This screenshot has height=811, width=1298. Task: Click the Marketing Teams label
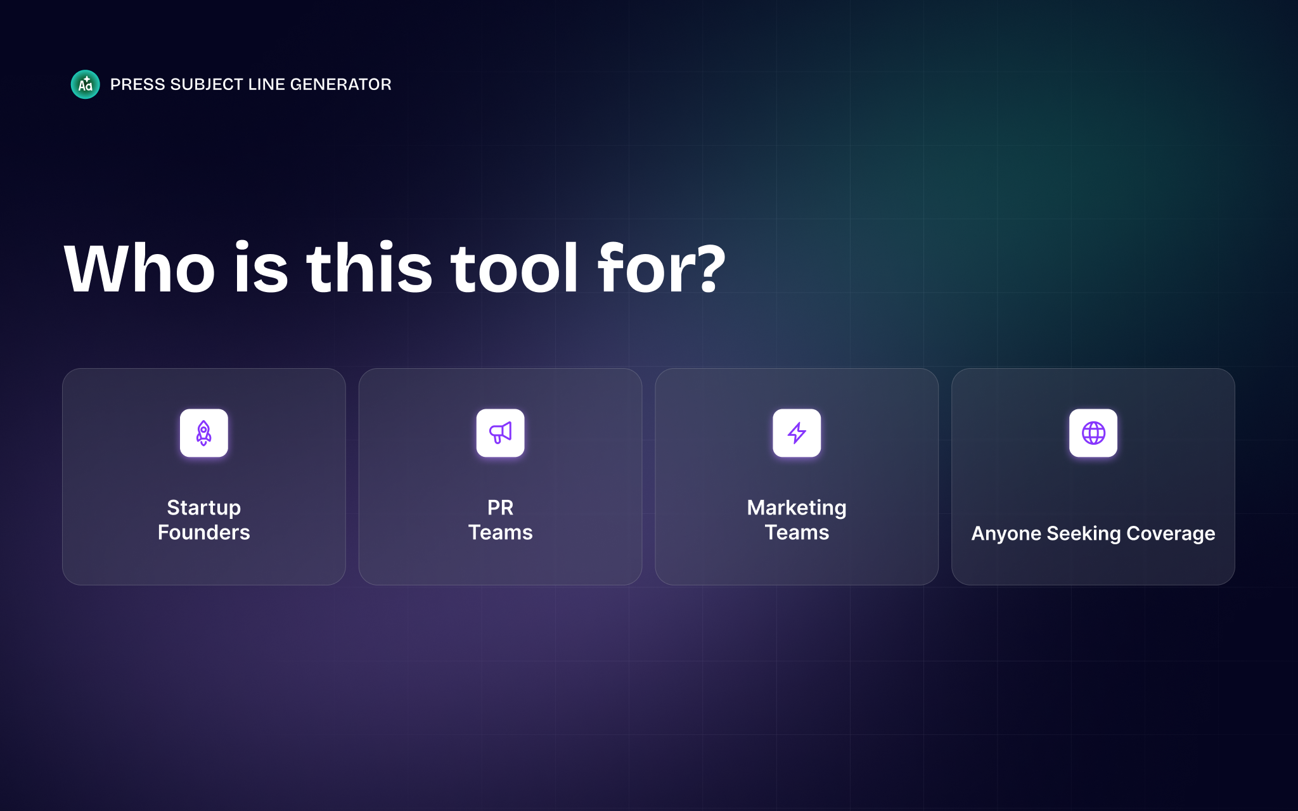[797, 520]
